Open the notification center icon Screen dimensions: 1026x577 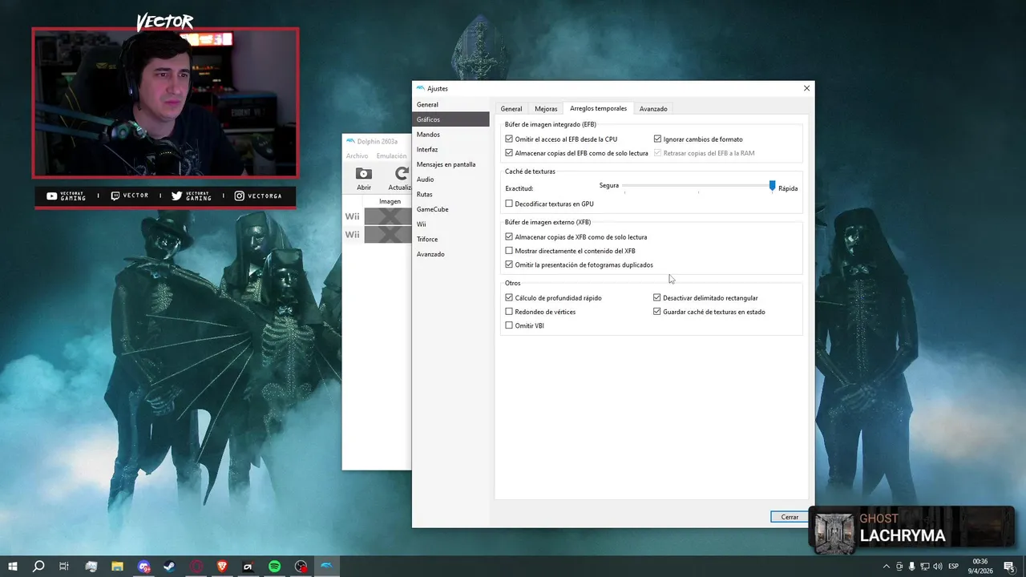1009,567
